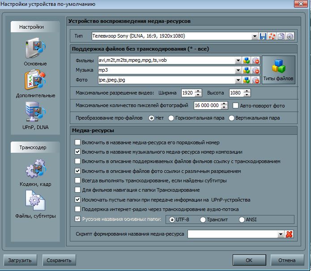This screenshot has height=271, width=311.
Task: Click the lifebuoy icon next to Тип
Action: pyautogui.click(x=272, y=36)
